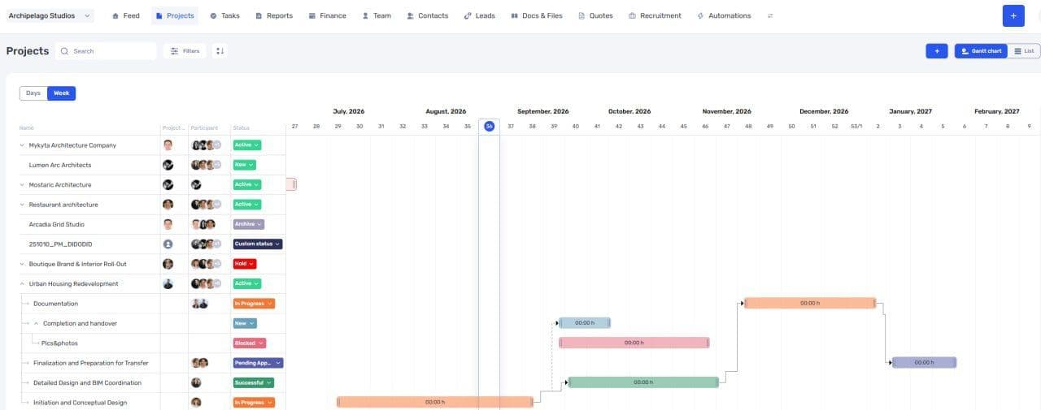
Task: Click Finalization purple Gantt bar
Action: point(924,362)
